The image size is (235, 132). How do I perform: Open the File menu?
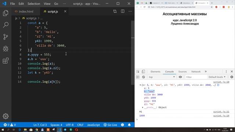12,4
